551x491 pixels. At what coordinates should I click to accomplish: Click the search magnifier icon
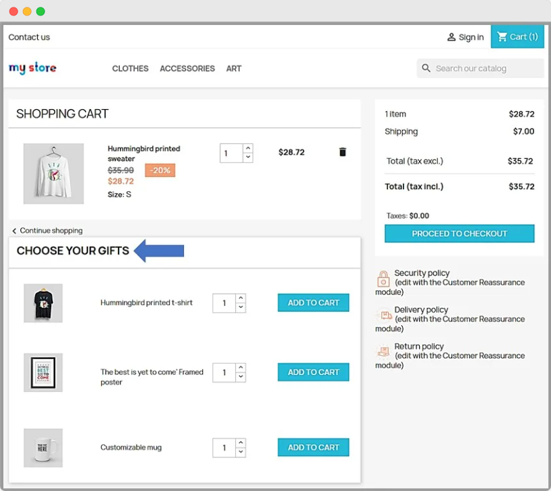click(x=426, y=68)
